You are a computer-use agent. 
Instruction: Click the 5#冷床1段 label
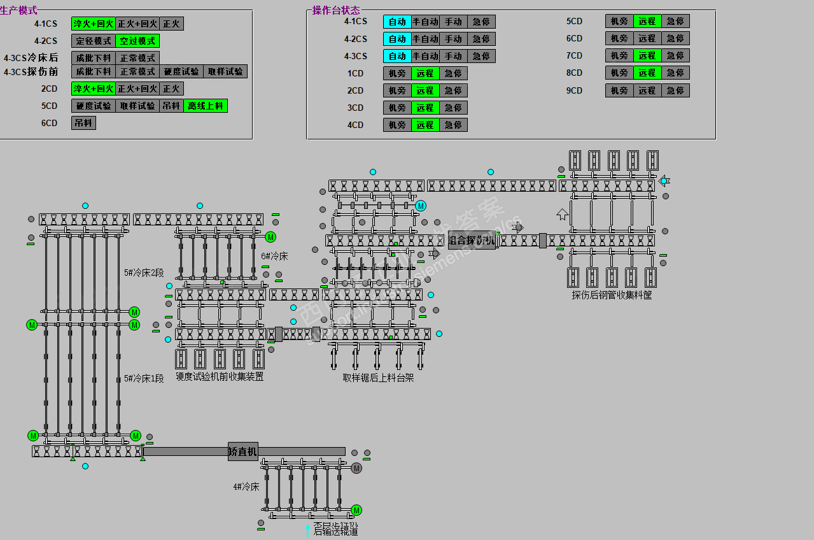(x=144, y=378)
